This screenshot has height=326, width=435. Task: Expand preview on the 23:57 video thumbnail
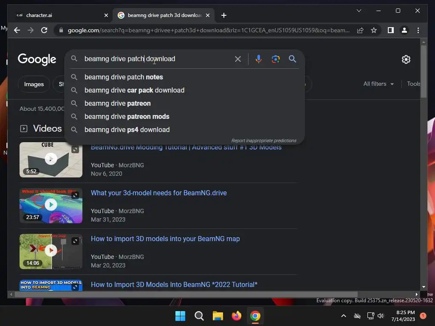pyautogui.click(x=75, y=195)
